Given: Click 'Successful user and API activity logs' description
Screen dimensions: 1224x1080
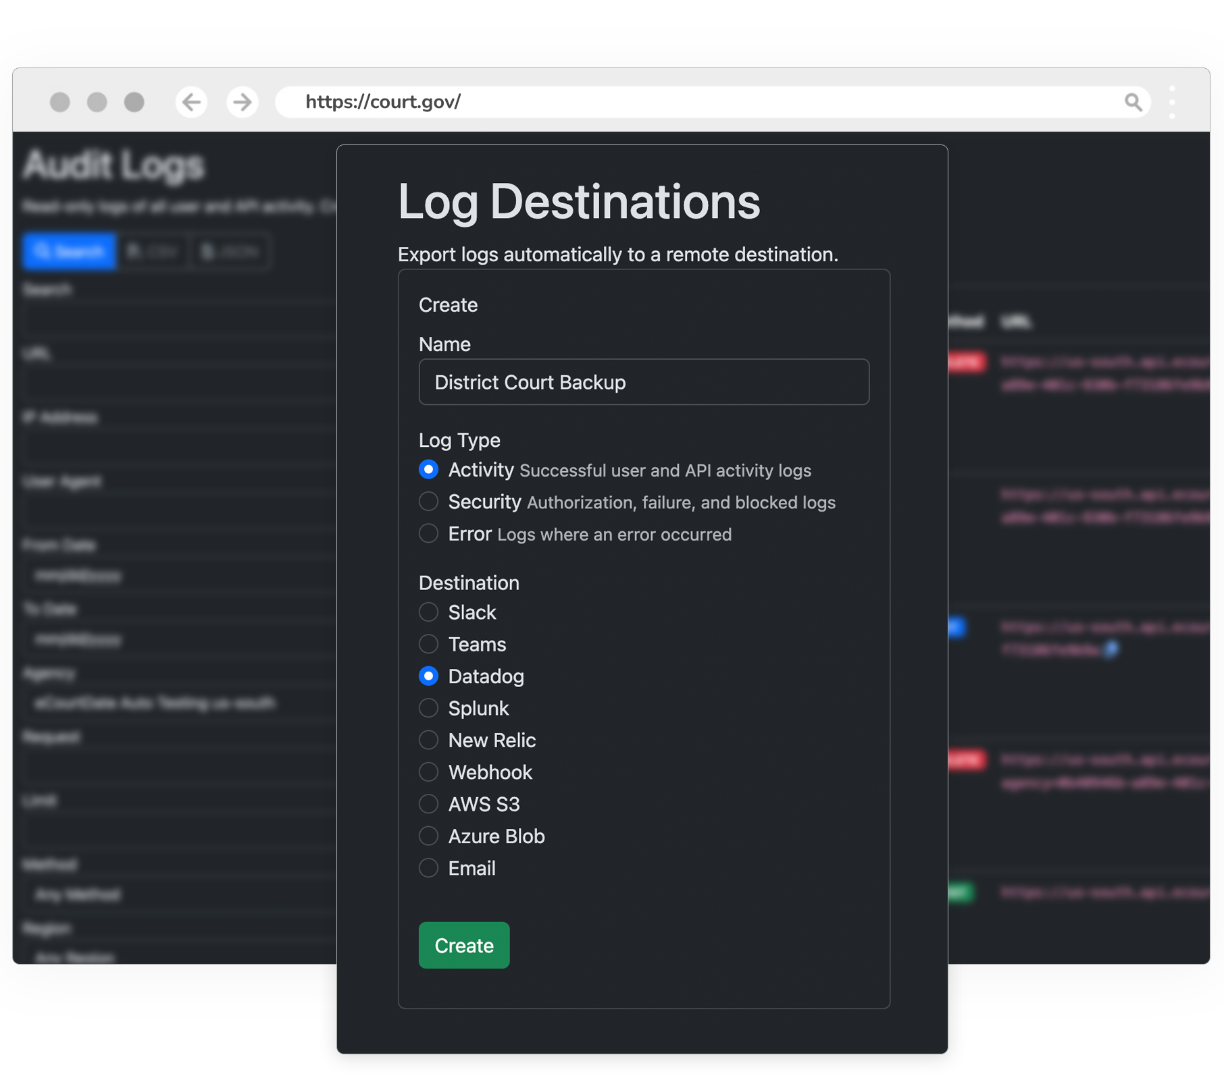Looking at the screenshot, I should 665,470.
